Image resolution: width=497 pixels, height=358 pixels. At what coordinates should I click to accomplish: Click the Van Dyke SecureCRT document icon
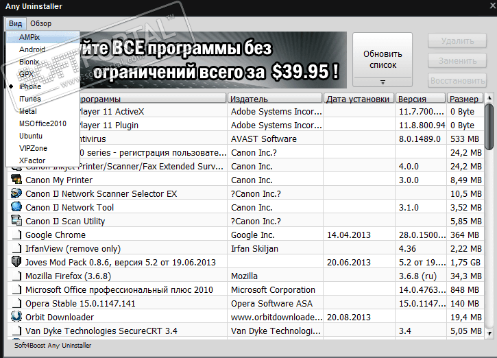click(17, 331)
